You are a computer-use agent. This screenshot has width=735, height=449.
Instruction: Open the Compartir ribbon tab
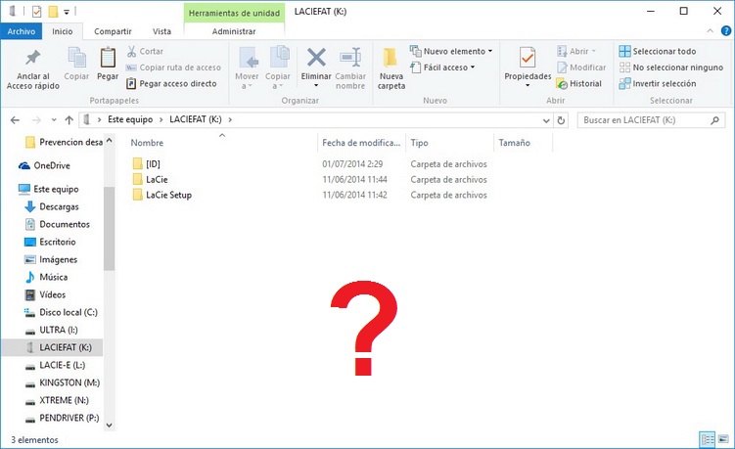(113, 31)
